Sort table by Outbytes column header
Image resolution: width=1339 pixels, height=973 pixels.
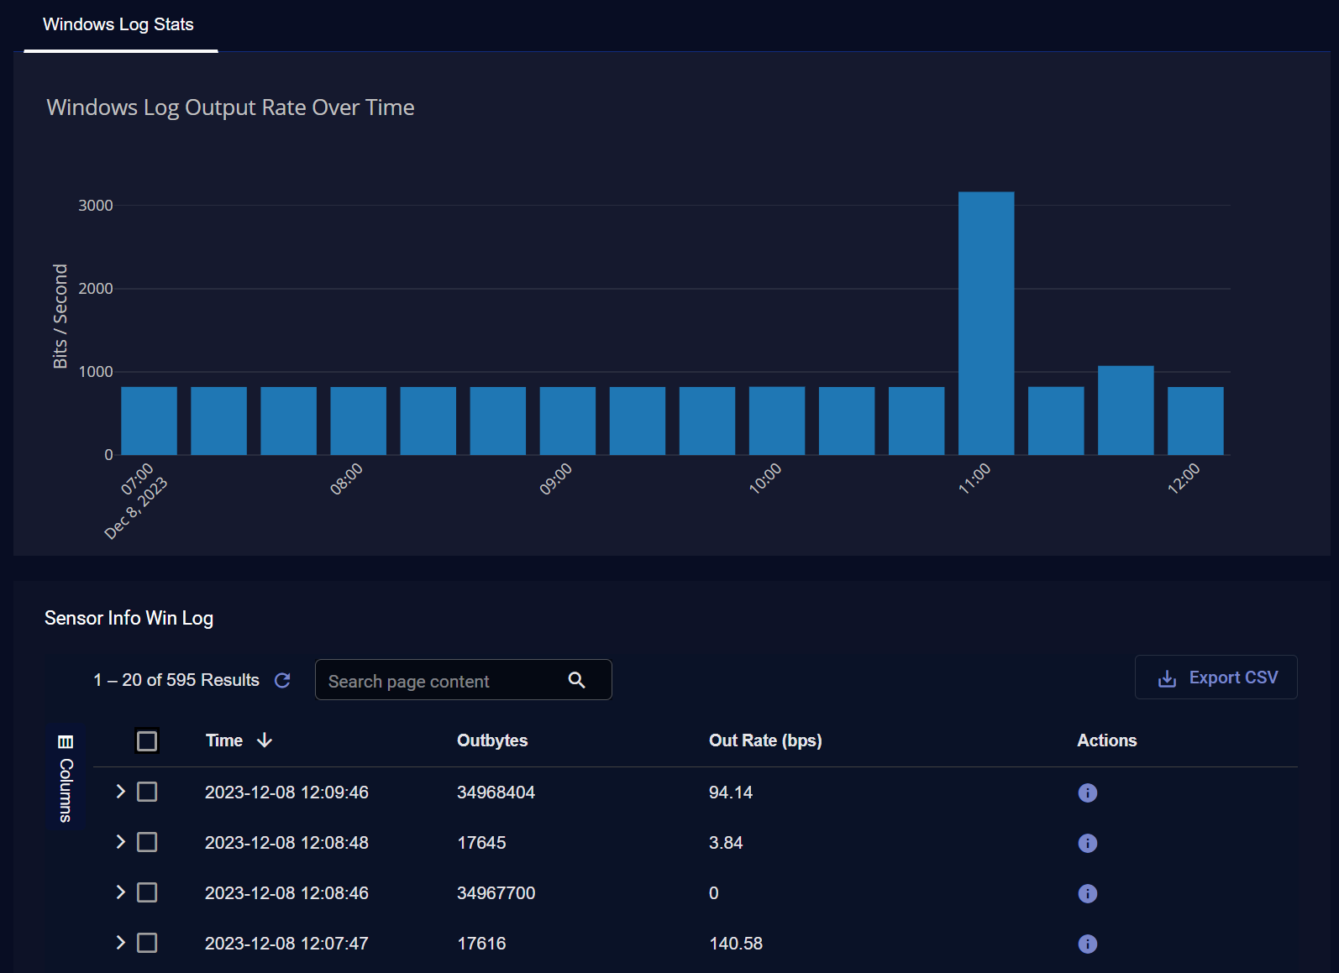(492, 740)
